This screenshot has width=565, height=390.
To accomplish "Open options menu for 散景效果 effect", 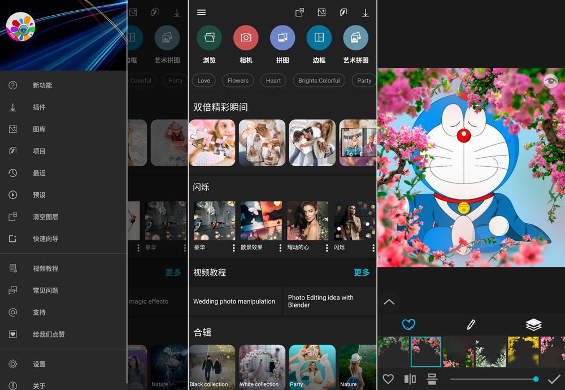I will click(x=280, y=248).
